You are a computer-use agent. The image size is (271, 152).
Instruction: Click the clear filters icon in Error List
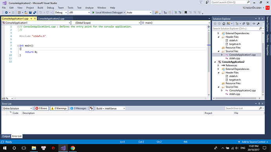point(92,108)
